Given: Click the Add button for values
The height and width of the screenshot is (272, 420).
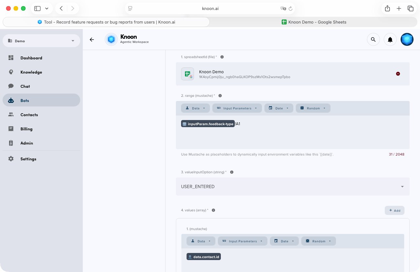Looking at the screenshot, I should click(x=394, y=210).
